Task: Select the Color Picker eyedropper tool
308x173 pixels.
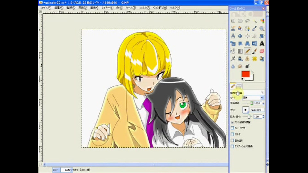Action: point(255,29)
